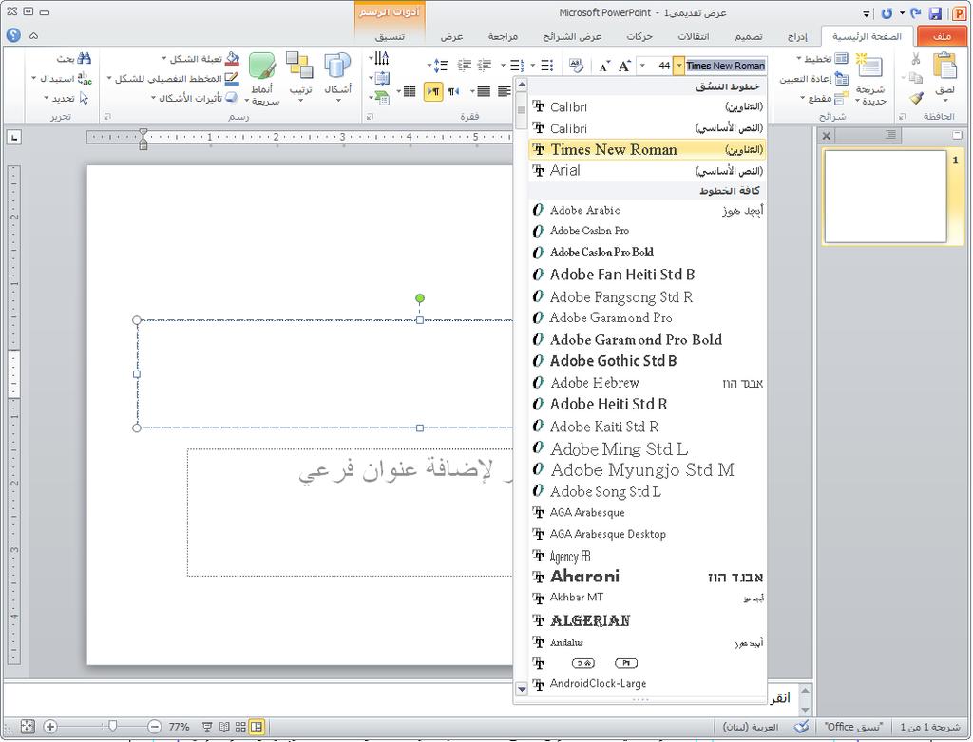Switch to Animations (حركات) tab

pyautogui.click(x=639, y=37)
